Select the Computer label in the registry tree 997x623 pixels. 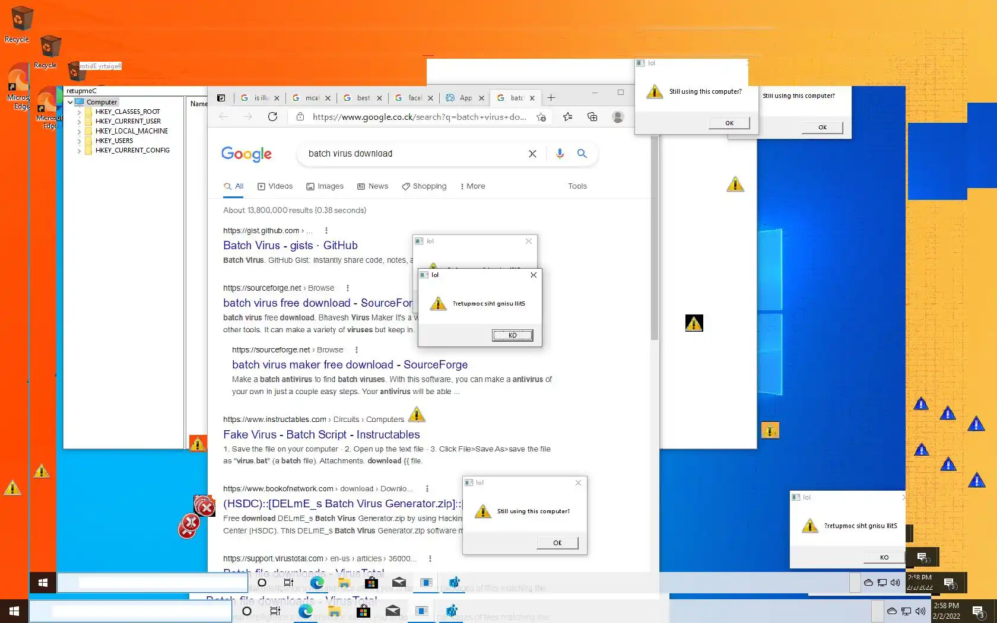coord(102,102)
